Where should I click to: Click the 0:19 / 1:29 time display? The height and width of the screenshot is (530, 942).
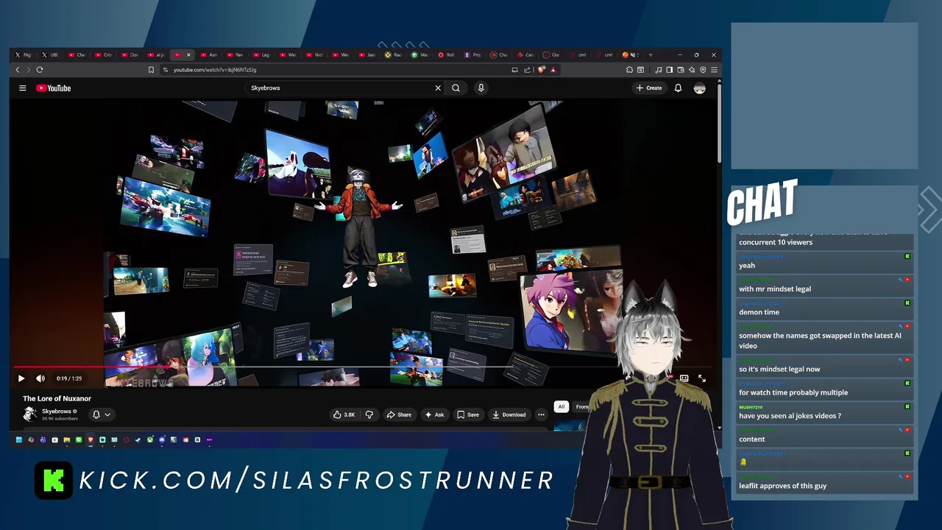click(x=70, y=378)
